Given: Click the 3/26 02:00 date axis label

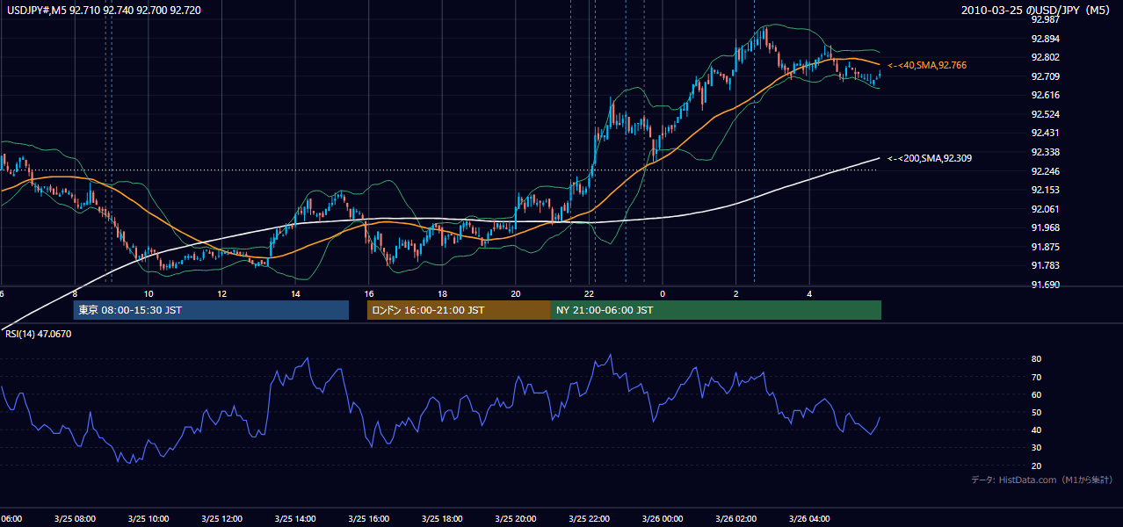Looking at the screenshot, I should (735, 519).
